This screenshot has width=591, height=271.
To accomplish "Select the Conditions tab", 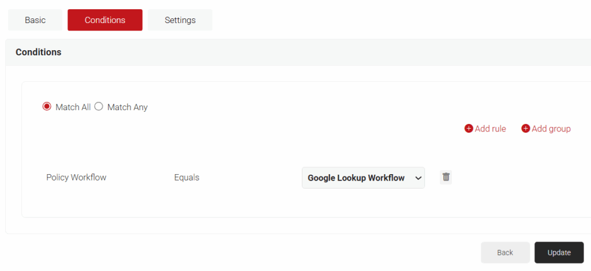I will point(105,20).
